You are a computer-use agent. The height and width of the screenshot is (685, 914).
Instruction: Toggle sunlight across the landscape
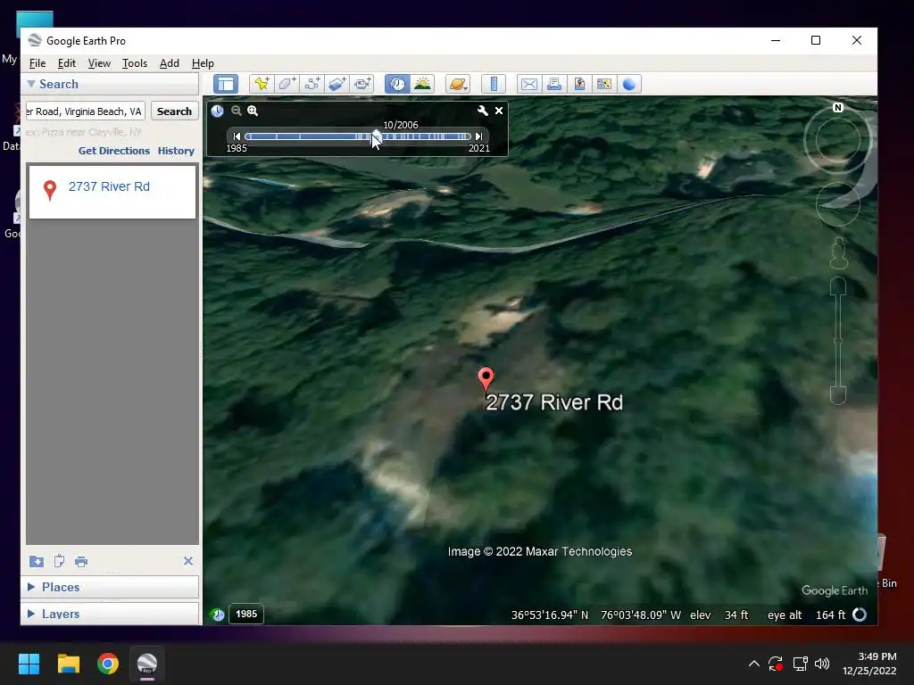422,84
